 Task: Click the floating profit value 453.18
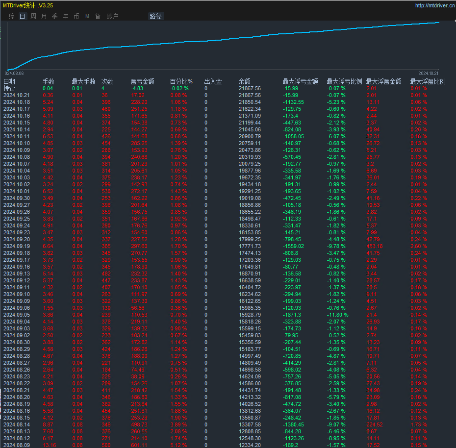click(x=375, y=246)
